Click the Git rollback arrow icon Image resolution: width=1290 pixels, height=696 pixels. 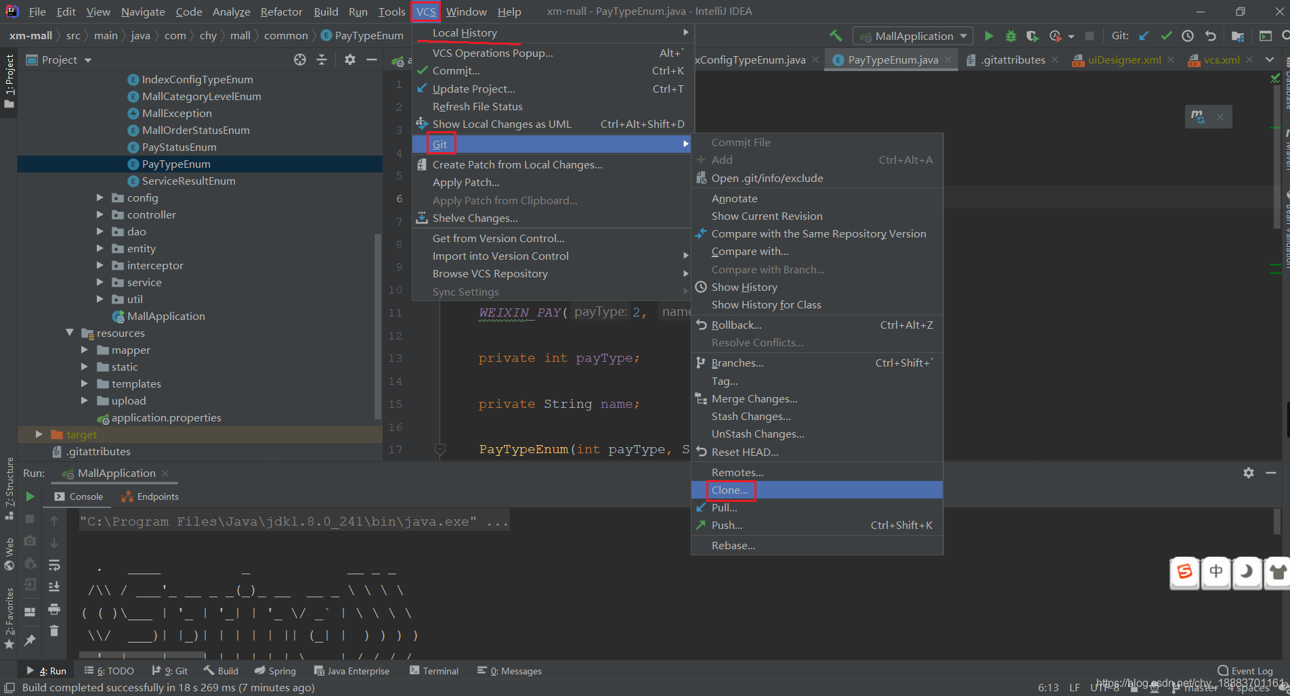[x=1211, y=36]
